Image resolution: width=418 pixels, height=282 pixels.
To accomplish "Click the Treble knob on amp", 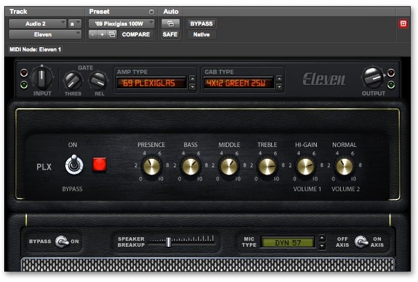I will (x=267, y=166).
